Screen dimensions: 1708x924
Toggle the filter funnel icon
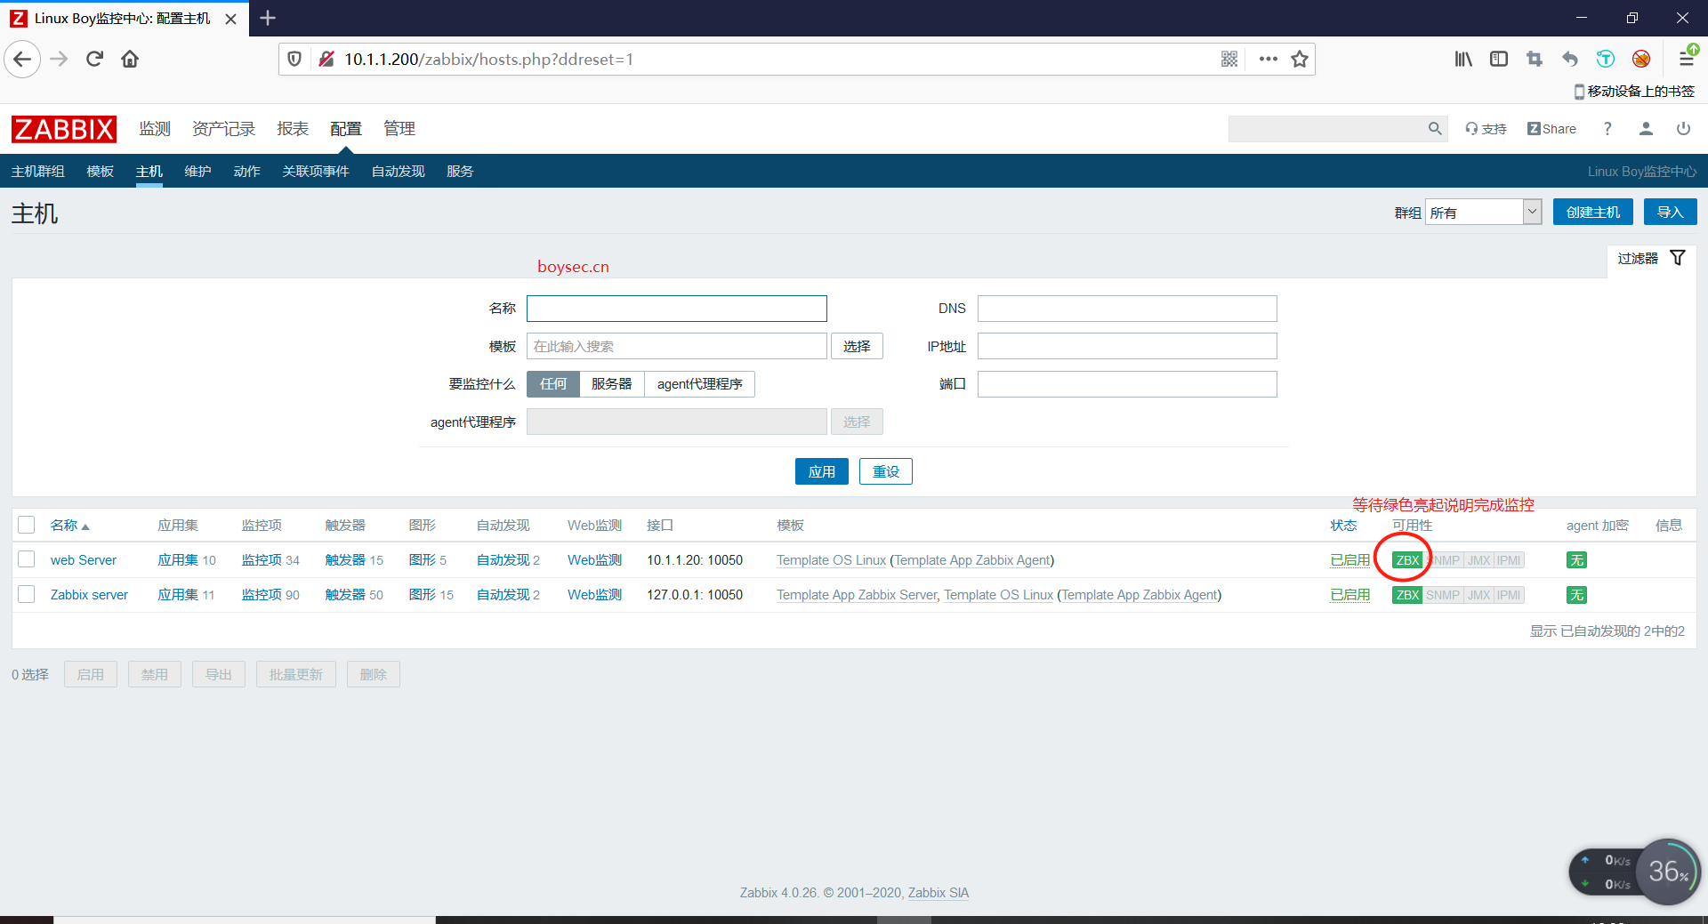[x=1678, y=258]
